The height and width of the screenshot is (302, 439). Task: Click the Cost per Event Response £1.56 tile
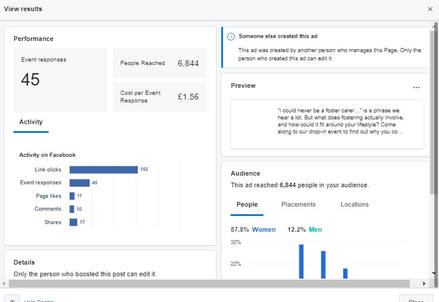point(160,97)
